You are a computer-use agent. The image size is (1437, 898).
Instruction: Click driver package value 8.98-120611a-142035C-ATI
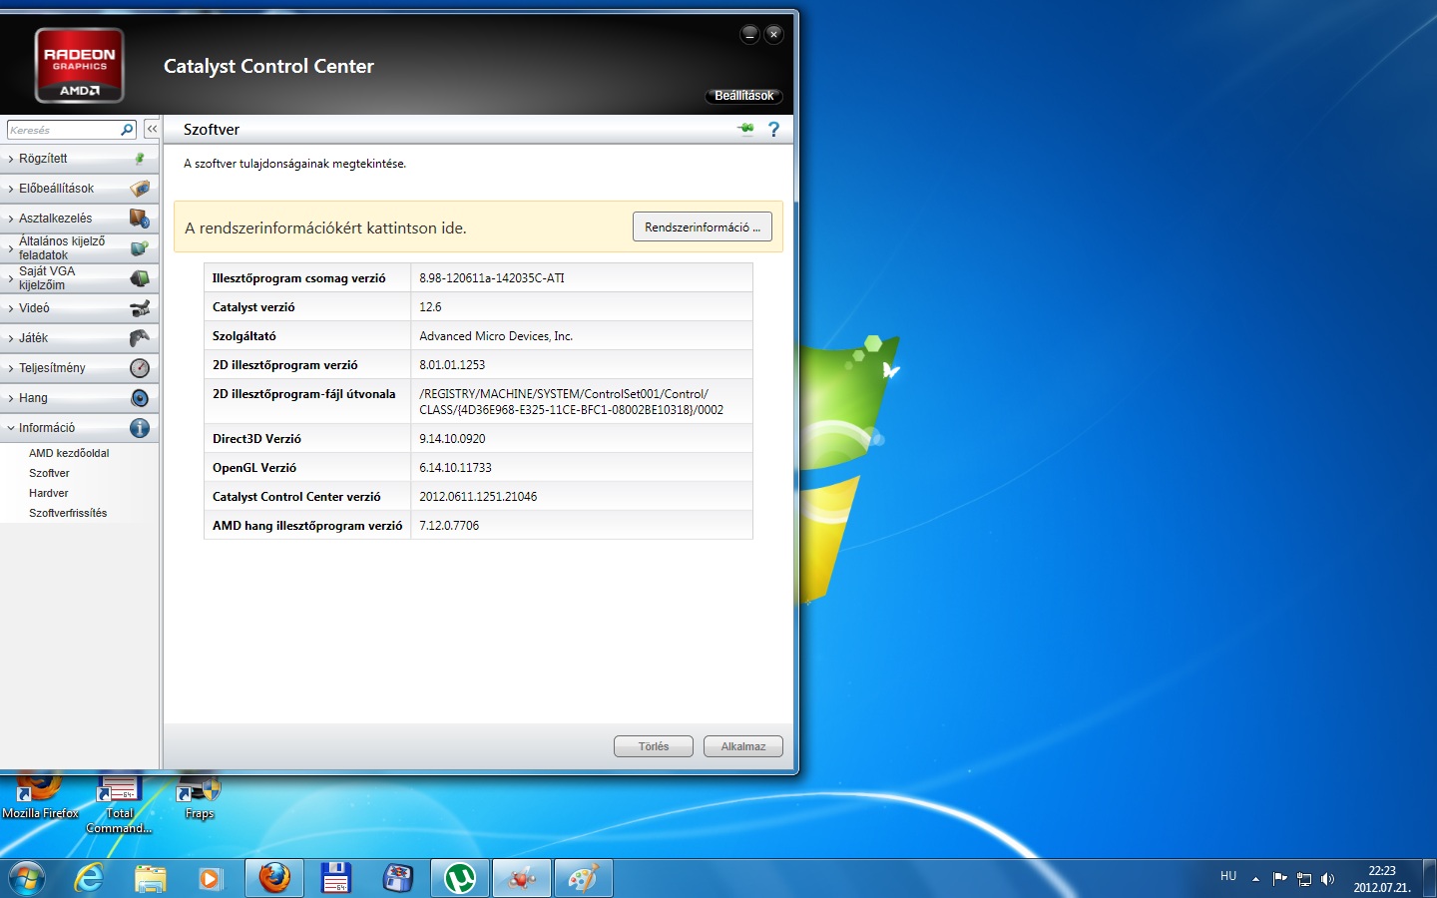tap(492, 278)
